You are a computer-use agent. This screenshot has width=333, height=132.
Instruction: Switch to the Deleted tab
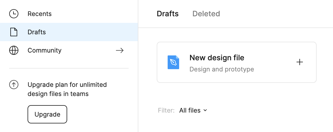tap(206, 14)
